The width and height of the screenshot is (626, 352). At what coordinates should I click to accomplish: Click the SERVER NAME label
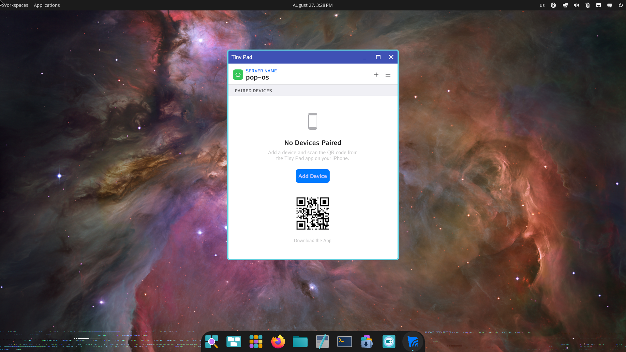point(261,71)
